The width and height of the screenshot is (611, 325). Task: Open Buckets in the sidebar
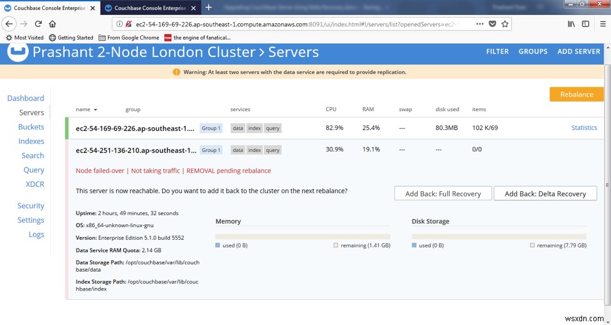[x=31, y=127]
